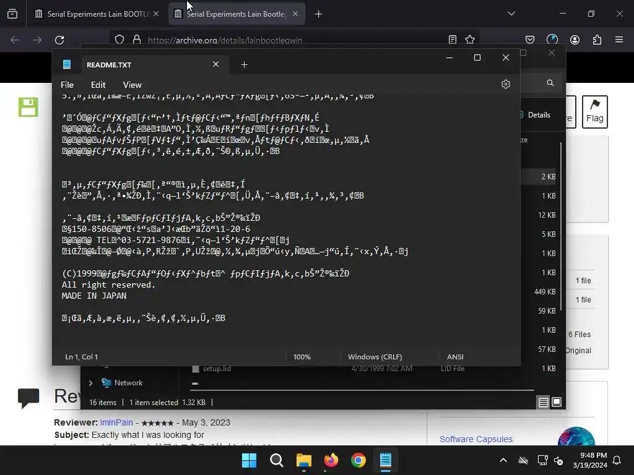
Task: Open a new Firefox tab
Action: pyautogui.click(x=318, y=14)
